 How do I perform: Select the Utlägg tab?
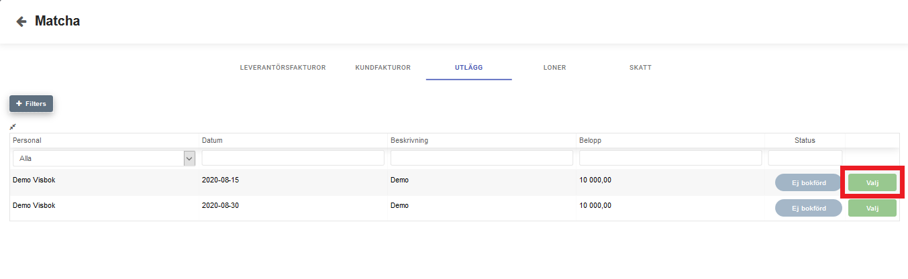click(x=468, y=68)
